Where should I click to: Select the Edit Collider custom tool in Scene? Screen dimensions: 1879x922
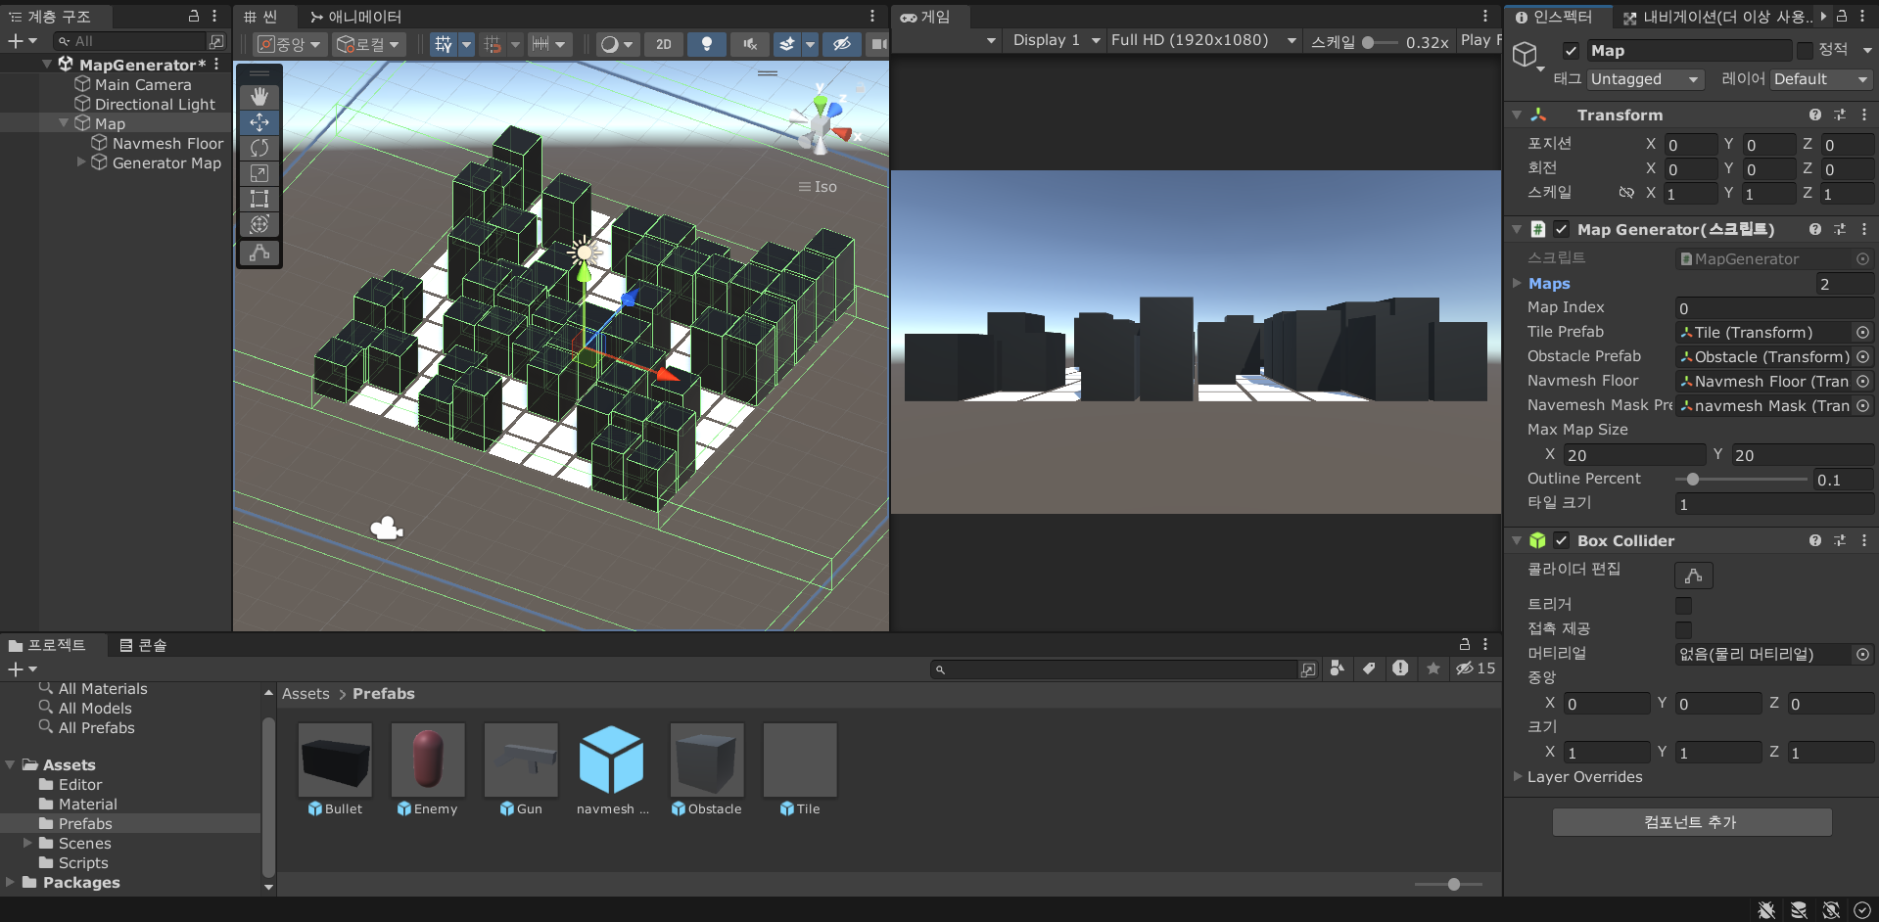[259, 253]
